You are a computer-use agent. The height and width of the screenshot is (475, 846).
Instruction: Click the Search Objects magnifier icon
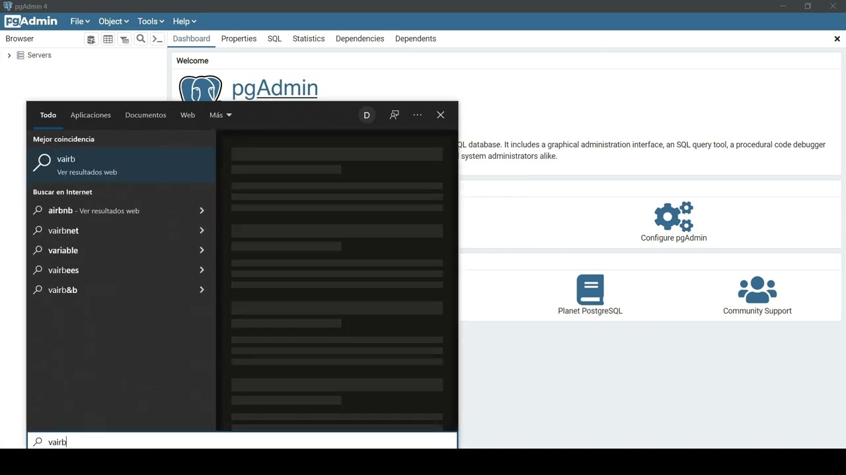[x=141, y=40]
